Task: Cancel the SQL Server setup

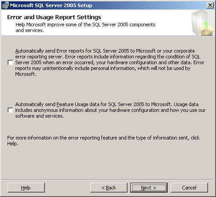Action: pos(189,188)
